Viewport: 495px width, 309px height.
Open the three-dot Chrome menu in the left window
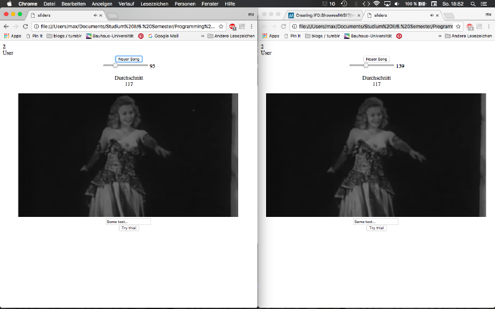pos(251,27)
